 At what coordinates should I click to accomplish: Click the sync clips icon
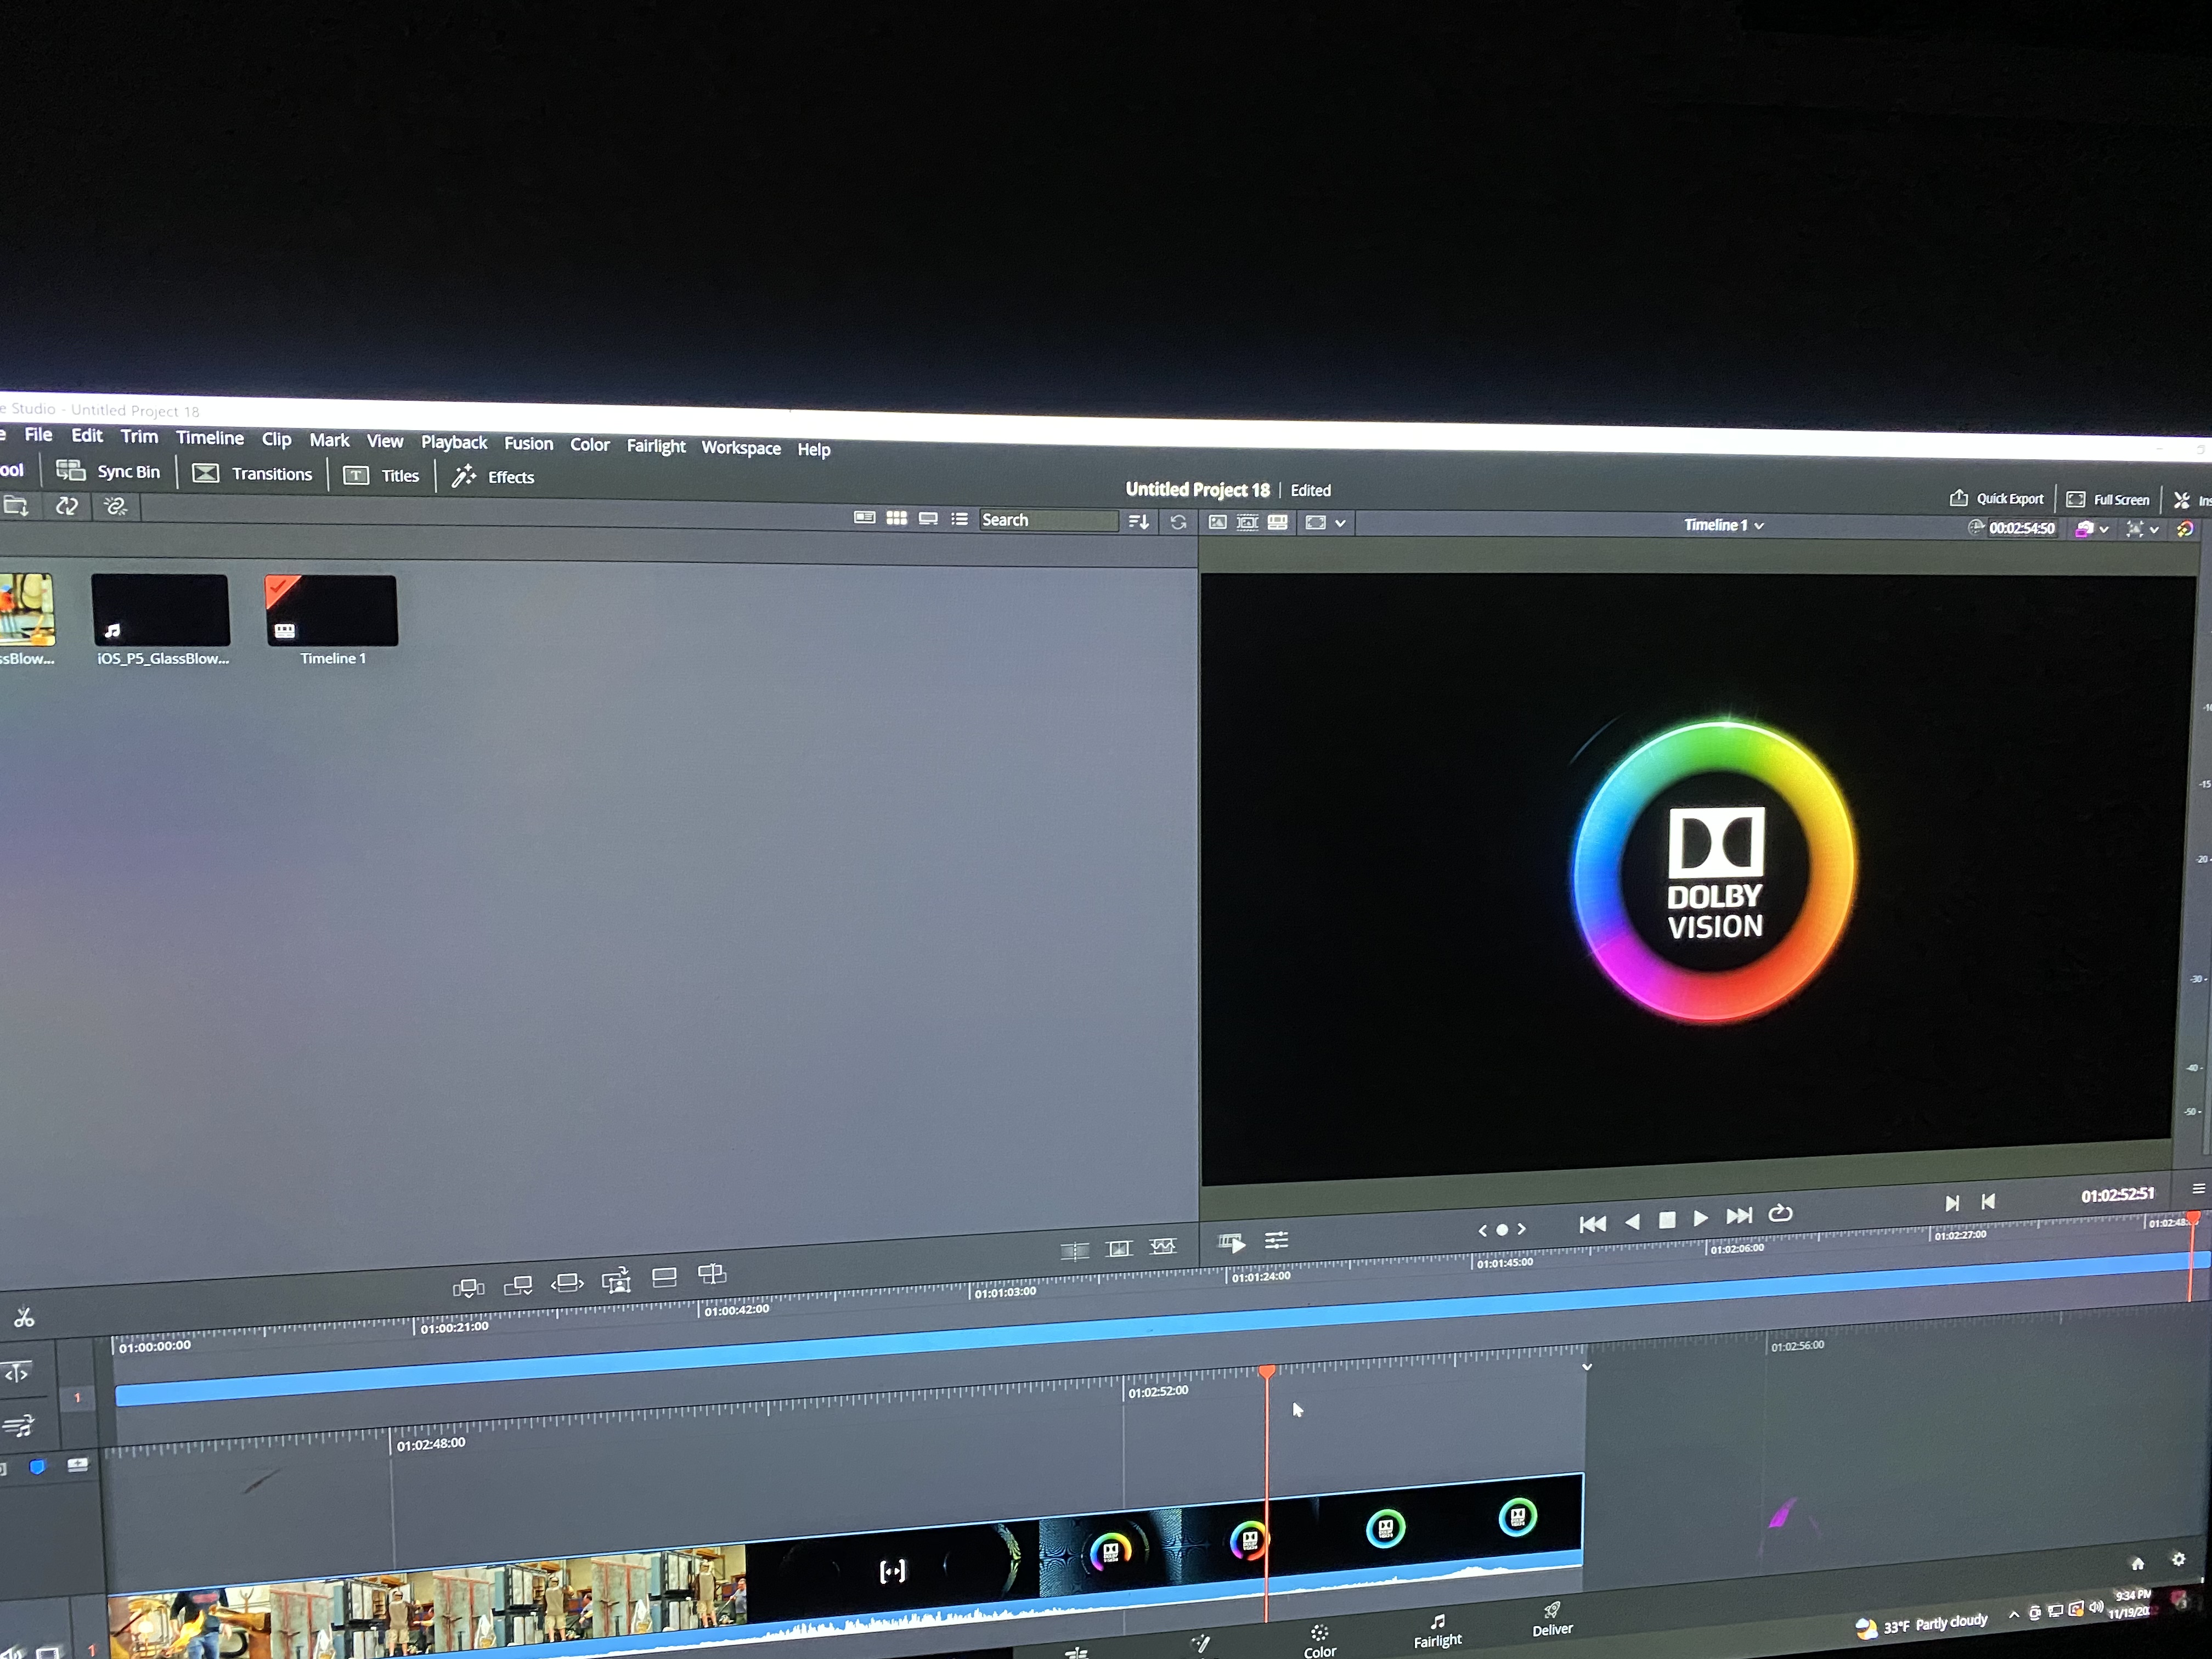point(66,506)
